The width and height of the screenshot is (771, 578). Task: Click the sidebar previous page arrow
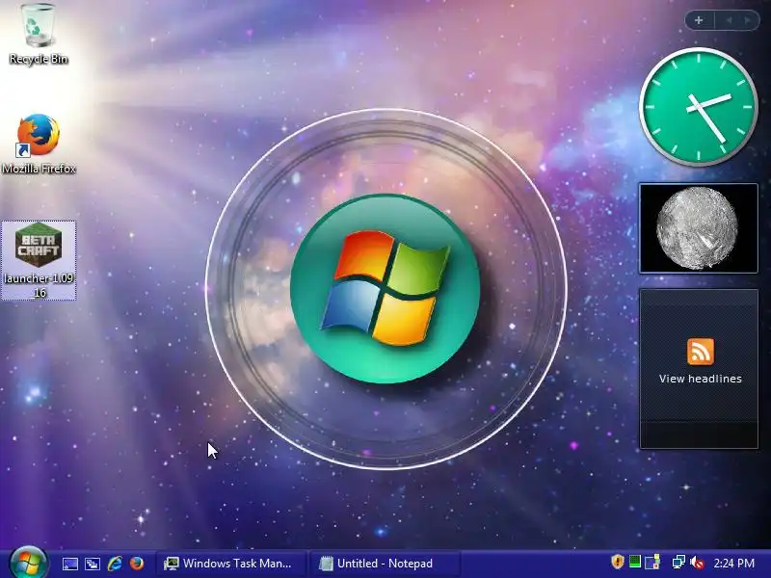[729, 20]
